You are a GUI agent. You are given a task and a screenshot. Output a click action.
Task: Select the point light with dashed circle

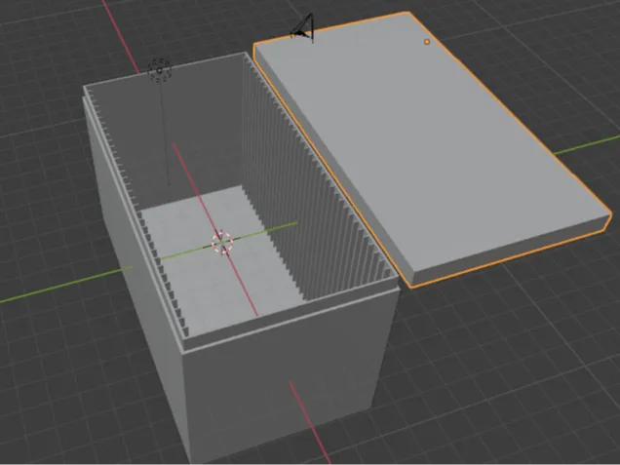[x=159, y=71]
